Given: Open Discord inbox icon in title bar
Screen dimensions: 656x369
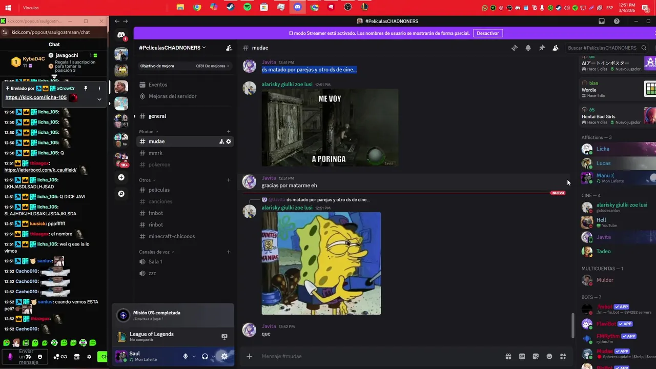Looking at the screenshot, I should click(x=602, y=21).
